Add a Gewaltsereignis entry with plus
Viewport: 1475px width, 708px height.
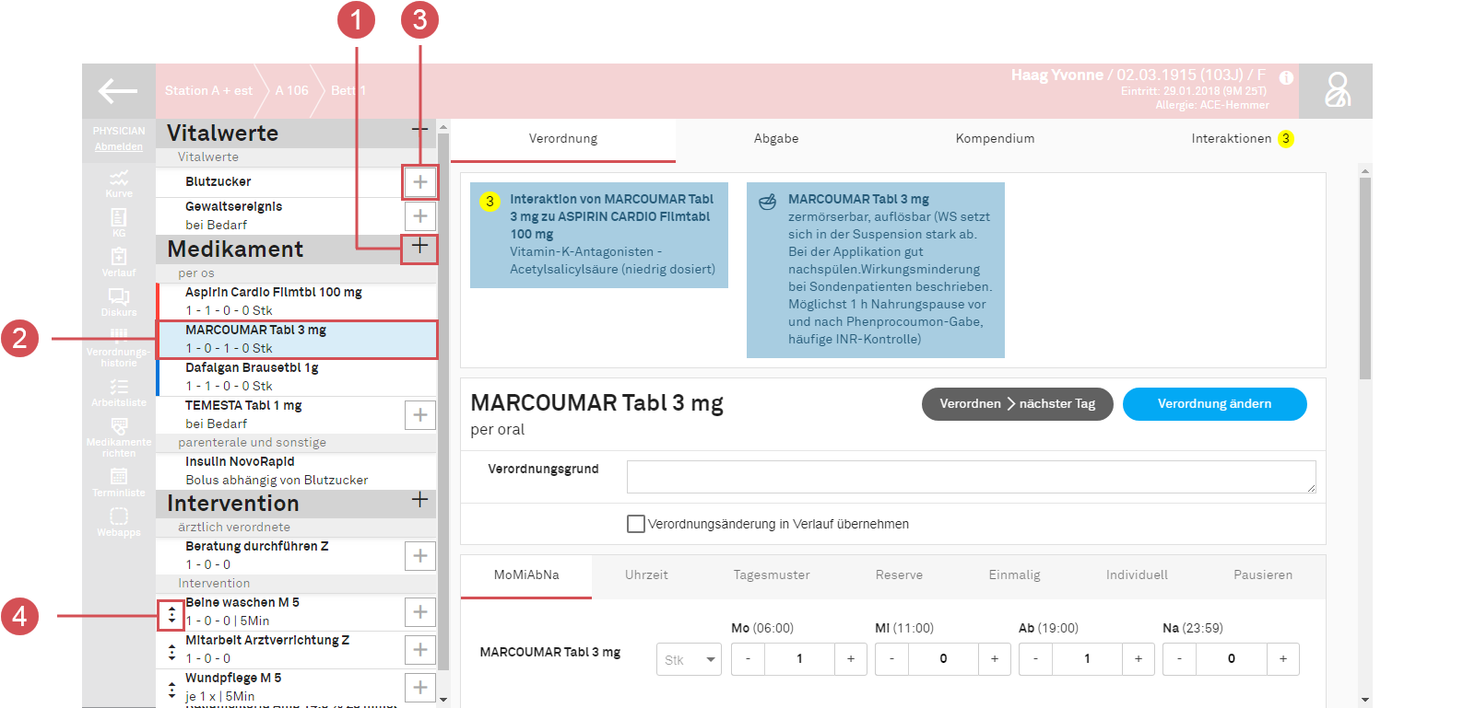tap(420, 216)
